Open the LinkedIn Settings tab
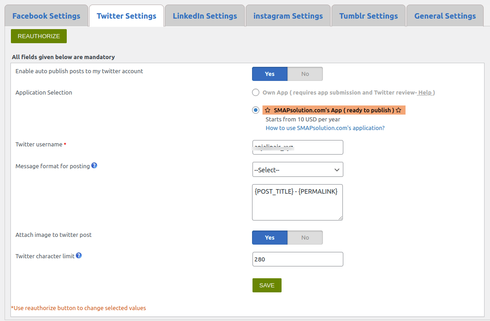 point(205,16)
